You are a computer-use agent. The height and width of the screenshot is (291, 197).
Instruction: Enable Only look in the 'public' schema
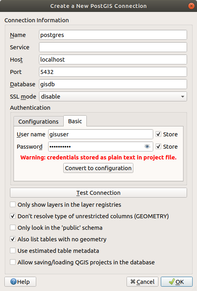coord(13,227)
